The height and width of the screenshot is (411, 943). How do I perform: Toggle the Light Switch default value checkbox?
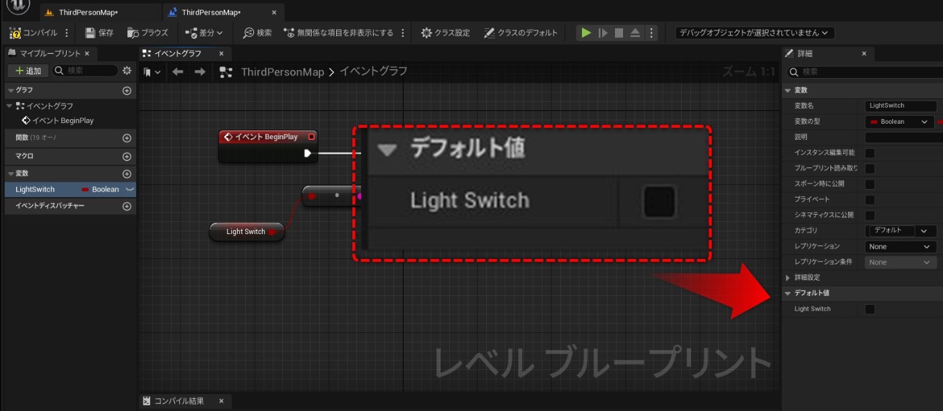tap(871, 309)
